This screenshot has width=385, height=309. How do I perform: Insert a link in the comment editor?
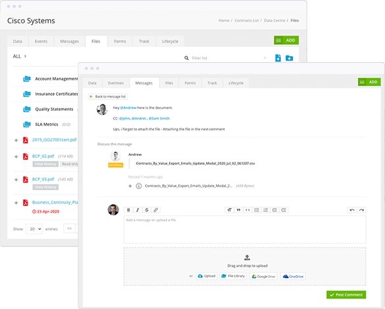156,210
